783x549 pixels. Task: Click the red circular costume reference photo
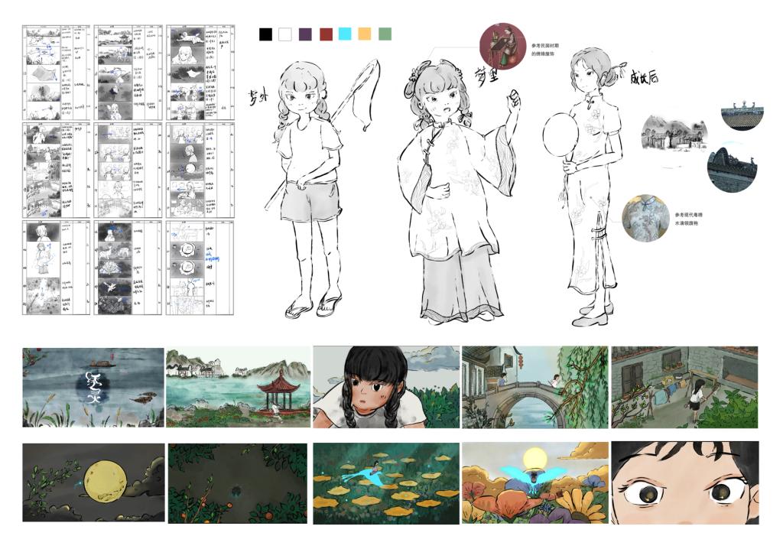pos(502,46)
